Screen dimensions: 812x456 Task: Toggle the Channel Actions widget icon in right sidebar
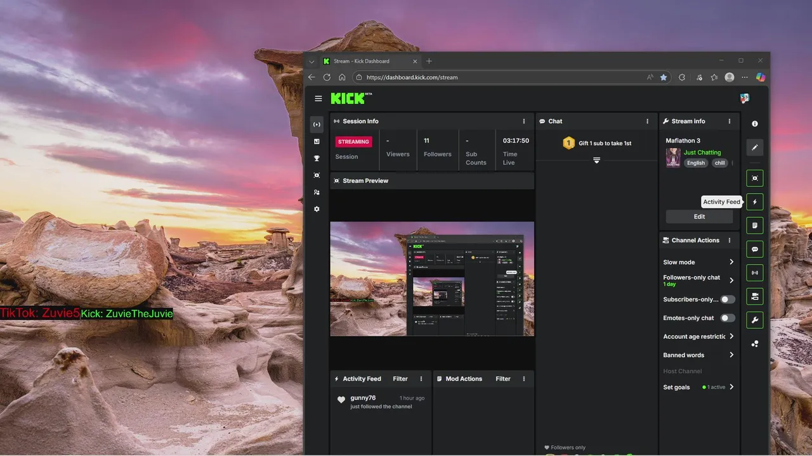click(x=755, y=296)
